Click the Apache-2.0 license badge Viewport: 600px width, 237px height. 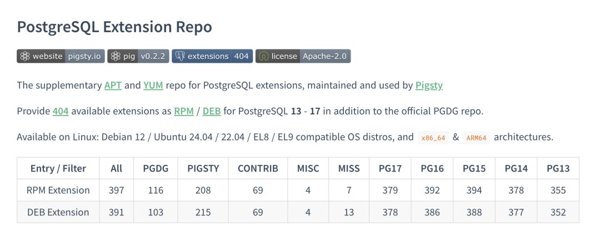[303, 56]
